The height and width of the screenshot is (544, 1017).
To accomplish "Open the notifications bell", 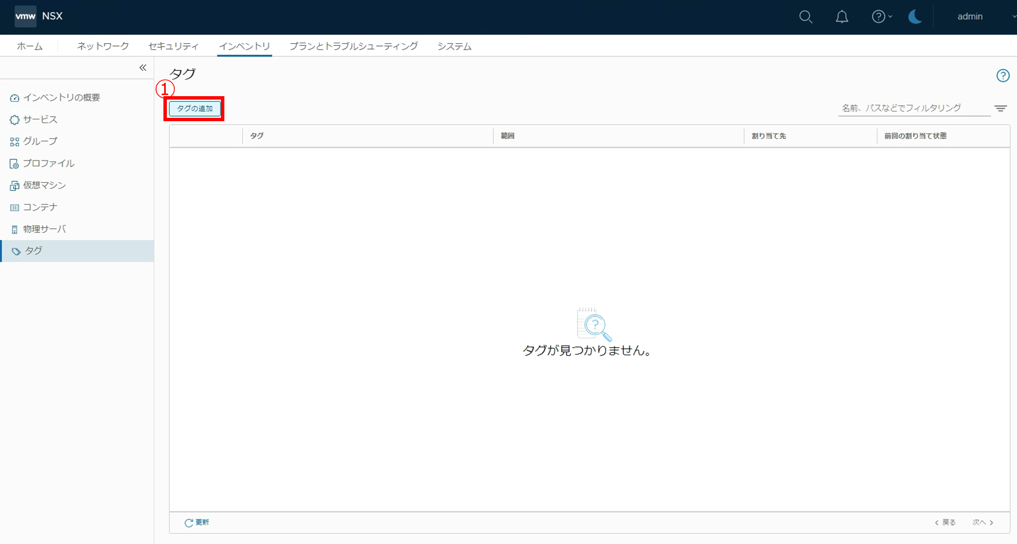I will coord(842,17).
